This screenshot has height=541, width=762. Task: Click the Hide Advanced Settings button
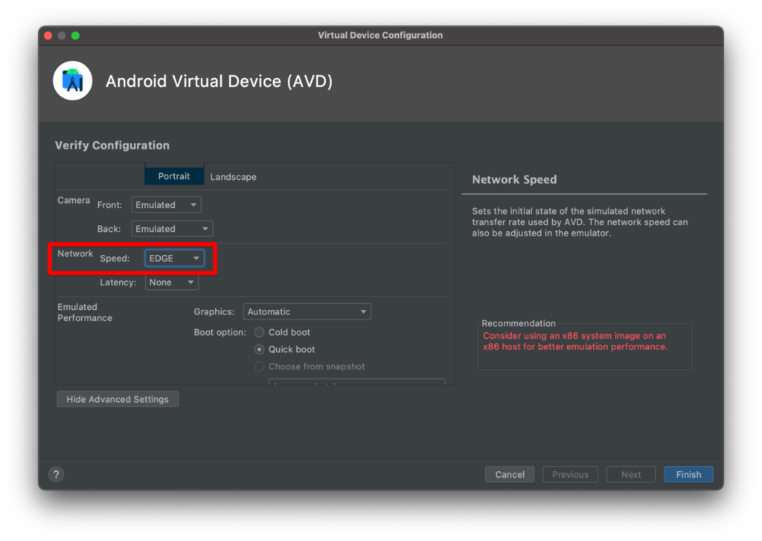[x=117, y=399]
